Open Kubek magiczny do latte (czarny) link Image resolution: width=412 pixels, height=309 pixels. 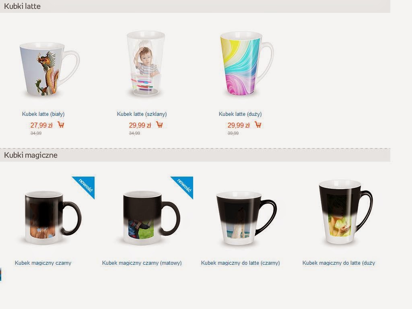pyautogui.click(x=241, y=263)
